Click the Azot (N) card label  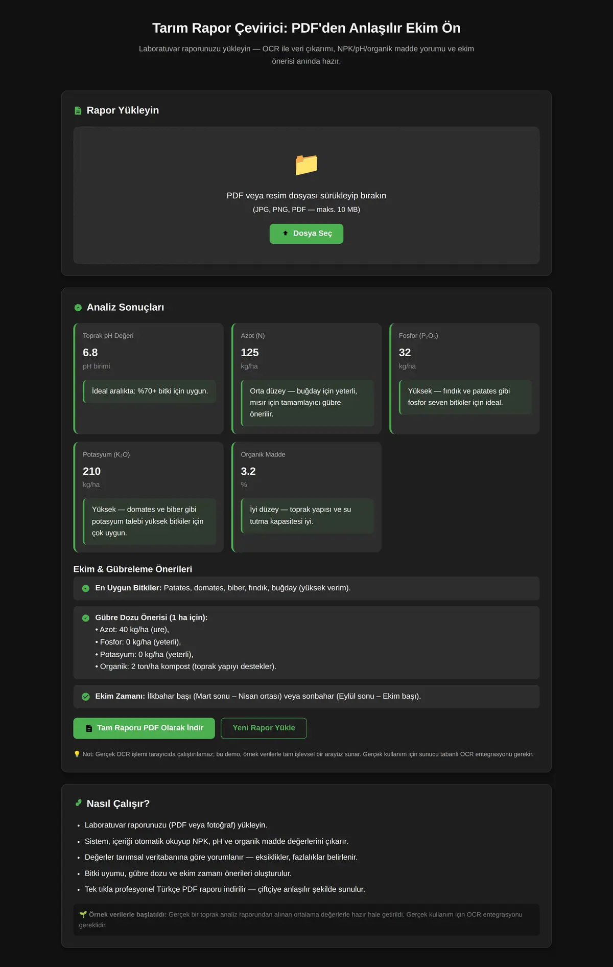253,336
